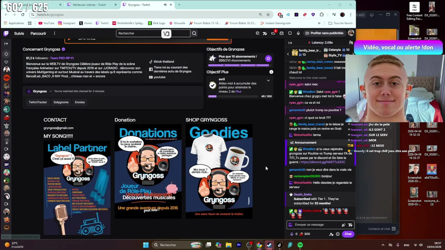This screenshot has width=445, height=250.
Task: Open the Objectif Plus info icon
Action: tap(271, 72)
